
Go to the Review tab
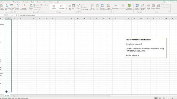click(x=39, y=2)
